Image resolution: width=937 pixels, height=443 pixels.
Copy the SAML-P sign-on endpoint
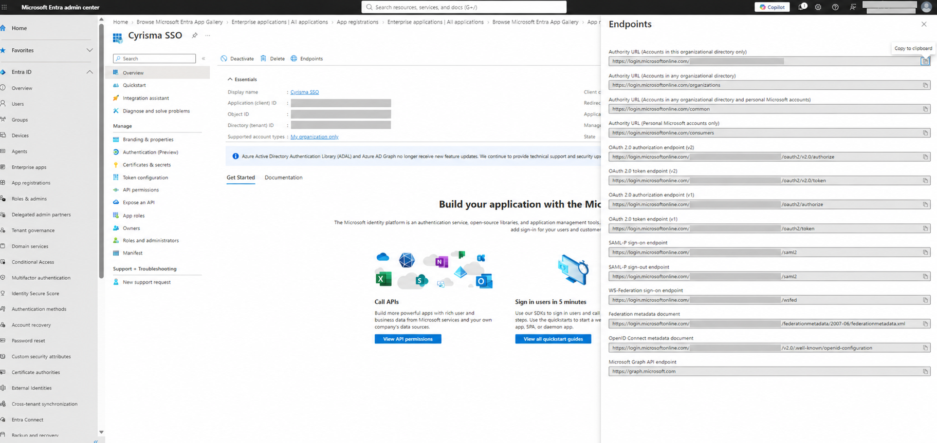tap(925, 253)
